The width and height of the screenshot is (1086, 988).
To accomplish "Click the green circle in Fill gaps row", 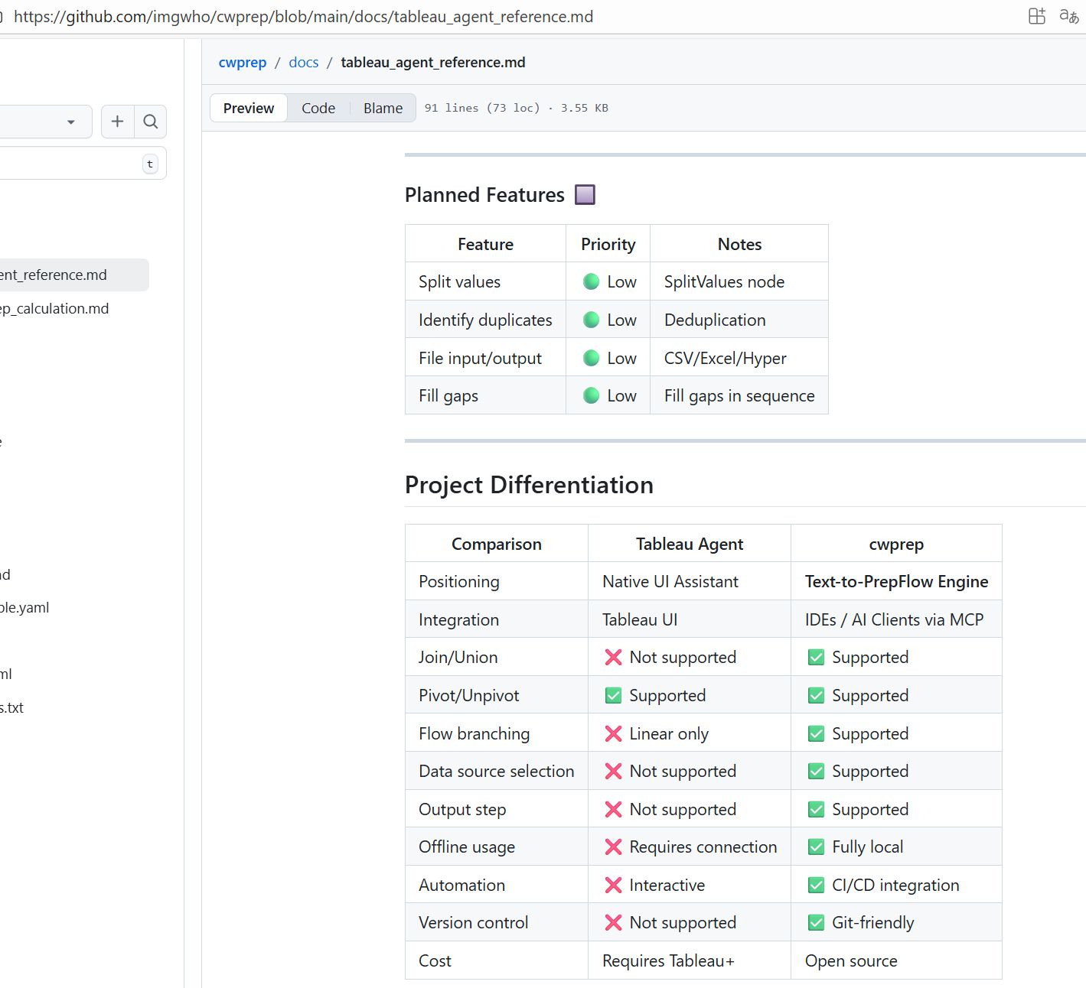I will click(592, 395).
